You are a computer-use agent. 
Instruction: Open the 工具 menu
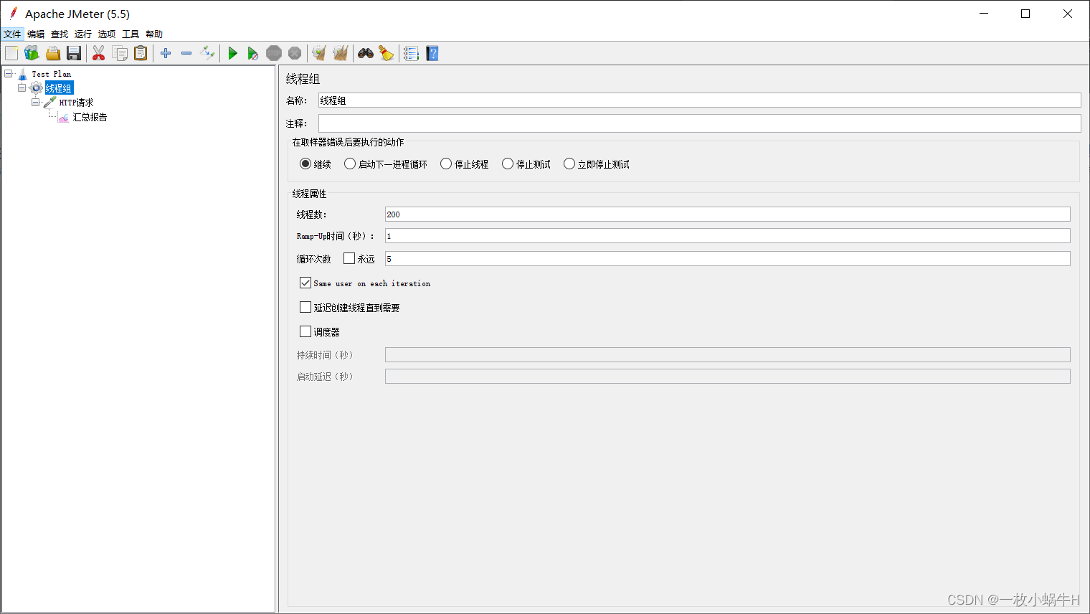[131, 34]
